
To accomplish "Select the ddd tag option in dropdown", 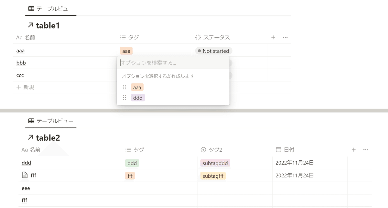I will tap(138, 98).
